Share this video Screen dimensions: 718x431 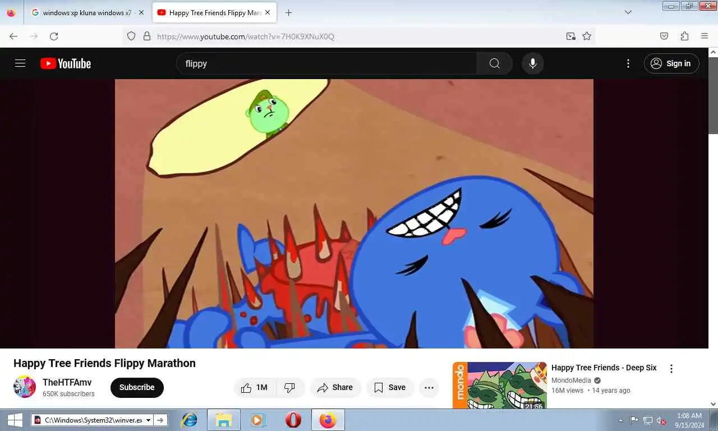click(335, 387)
